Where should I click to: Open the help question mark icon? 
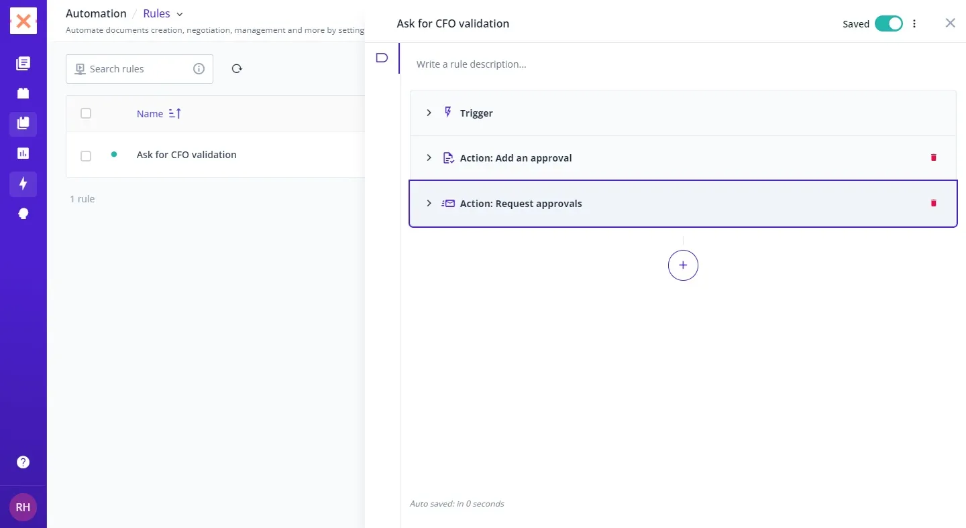[x=23, y=462]
